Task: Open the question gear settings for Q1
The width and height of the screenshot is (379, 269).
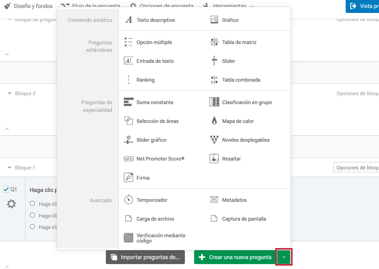Action: [x=11, y=204]
